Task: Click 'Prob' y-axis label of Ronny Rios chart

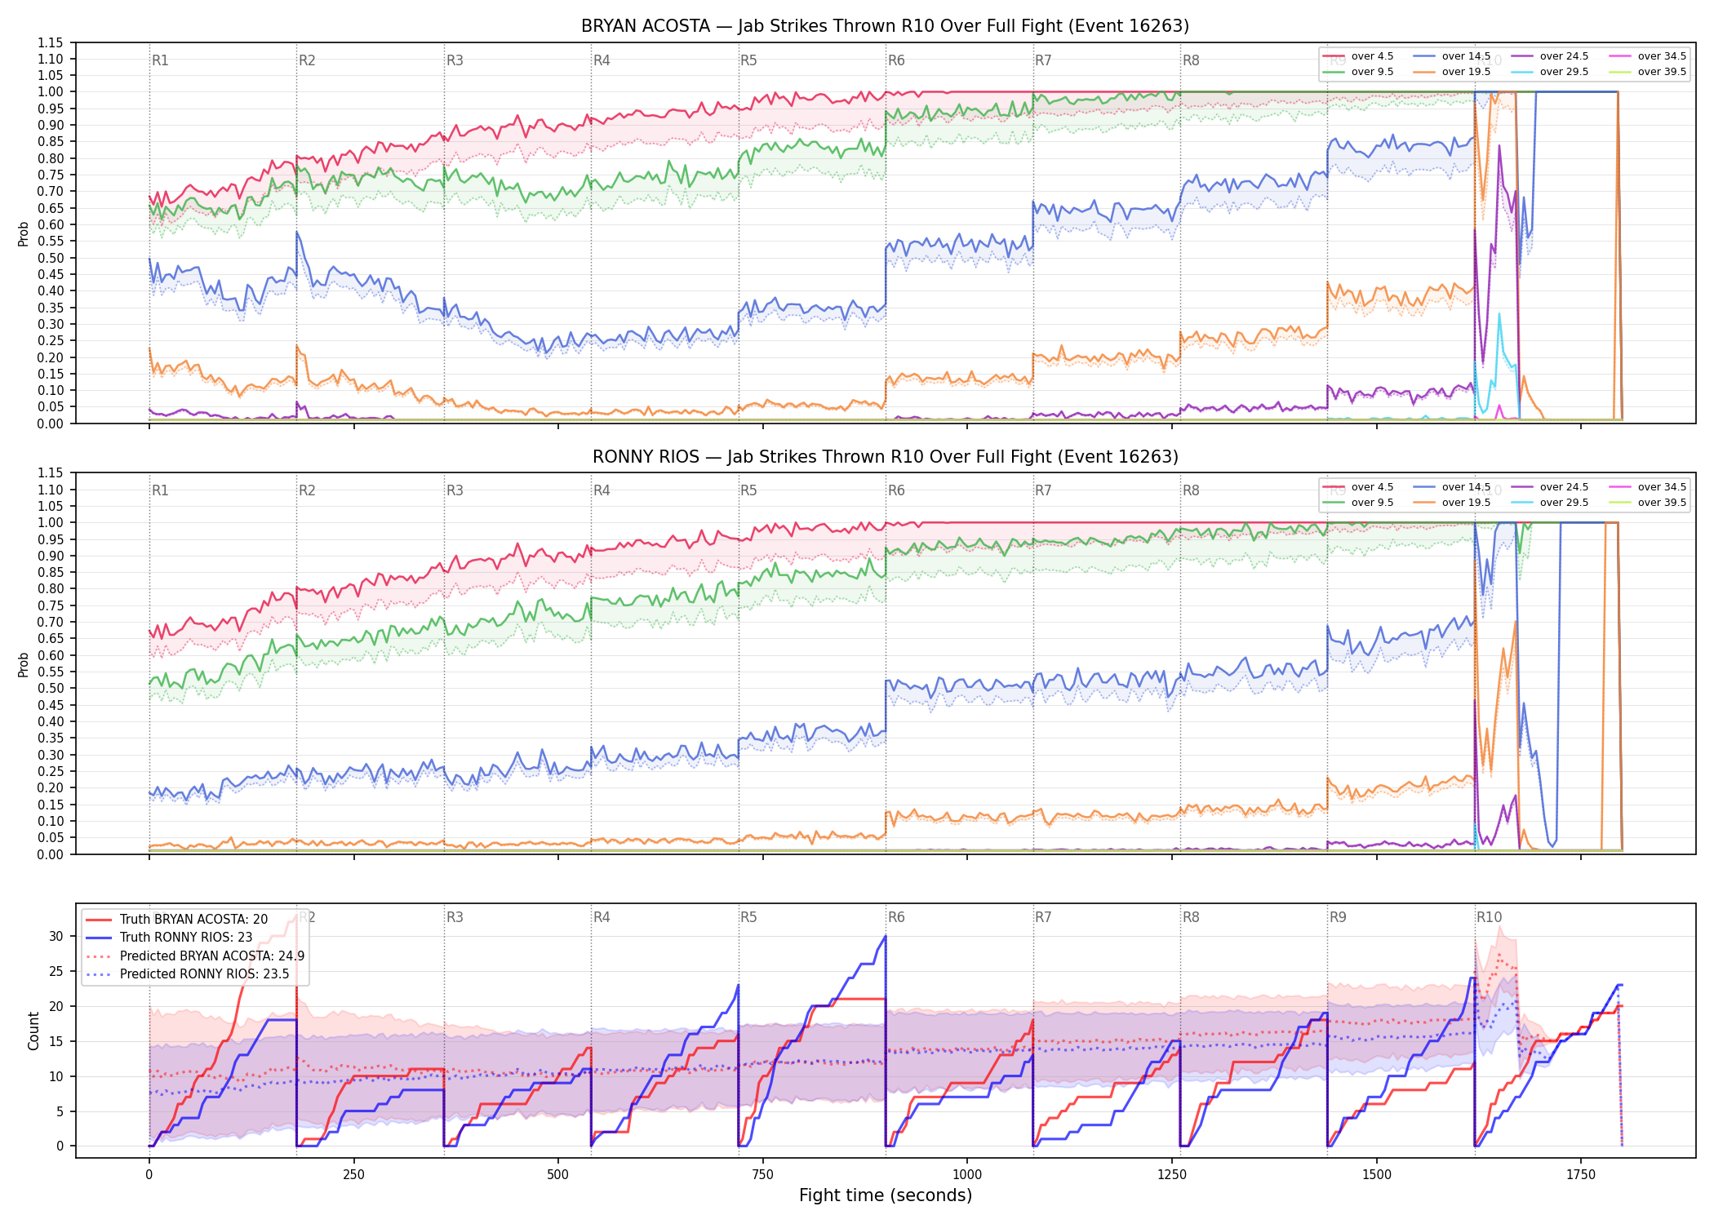Action: click(x=24, y=664)
